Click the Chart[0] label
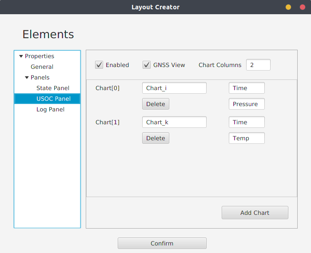Viewport: 311px width, 253px height. coord(108,88)
